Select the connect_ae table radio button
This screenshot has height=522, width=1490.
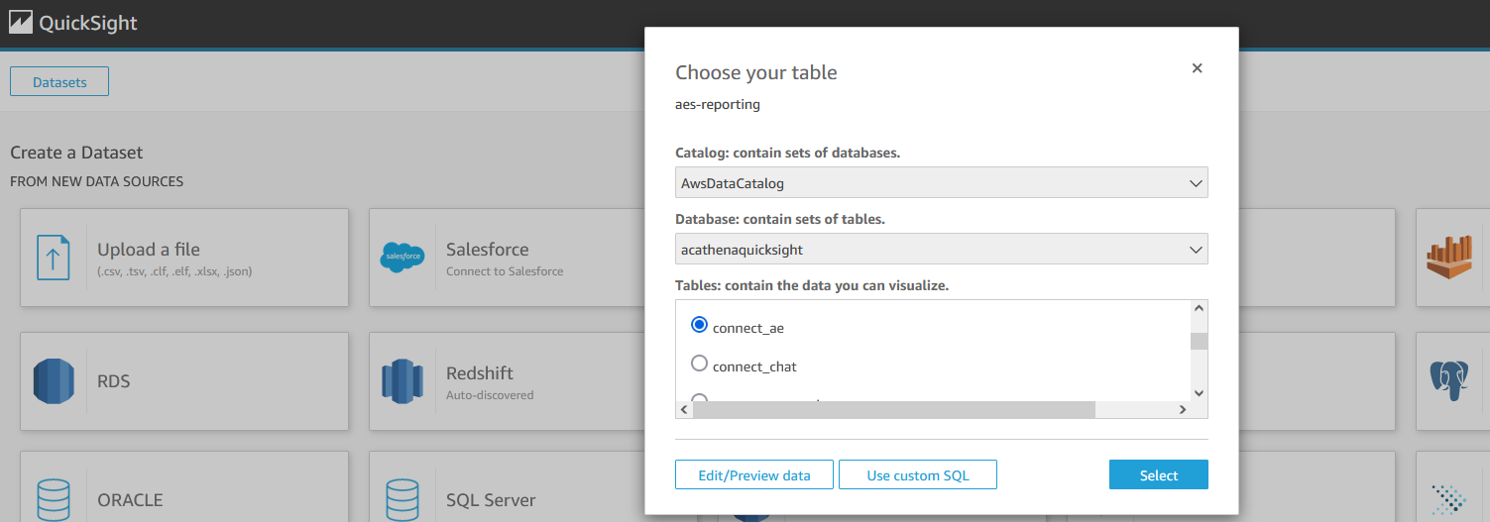tap(699, 325)
